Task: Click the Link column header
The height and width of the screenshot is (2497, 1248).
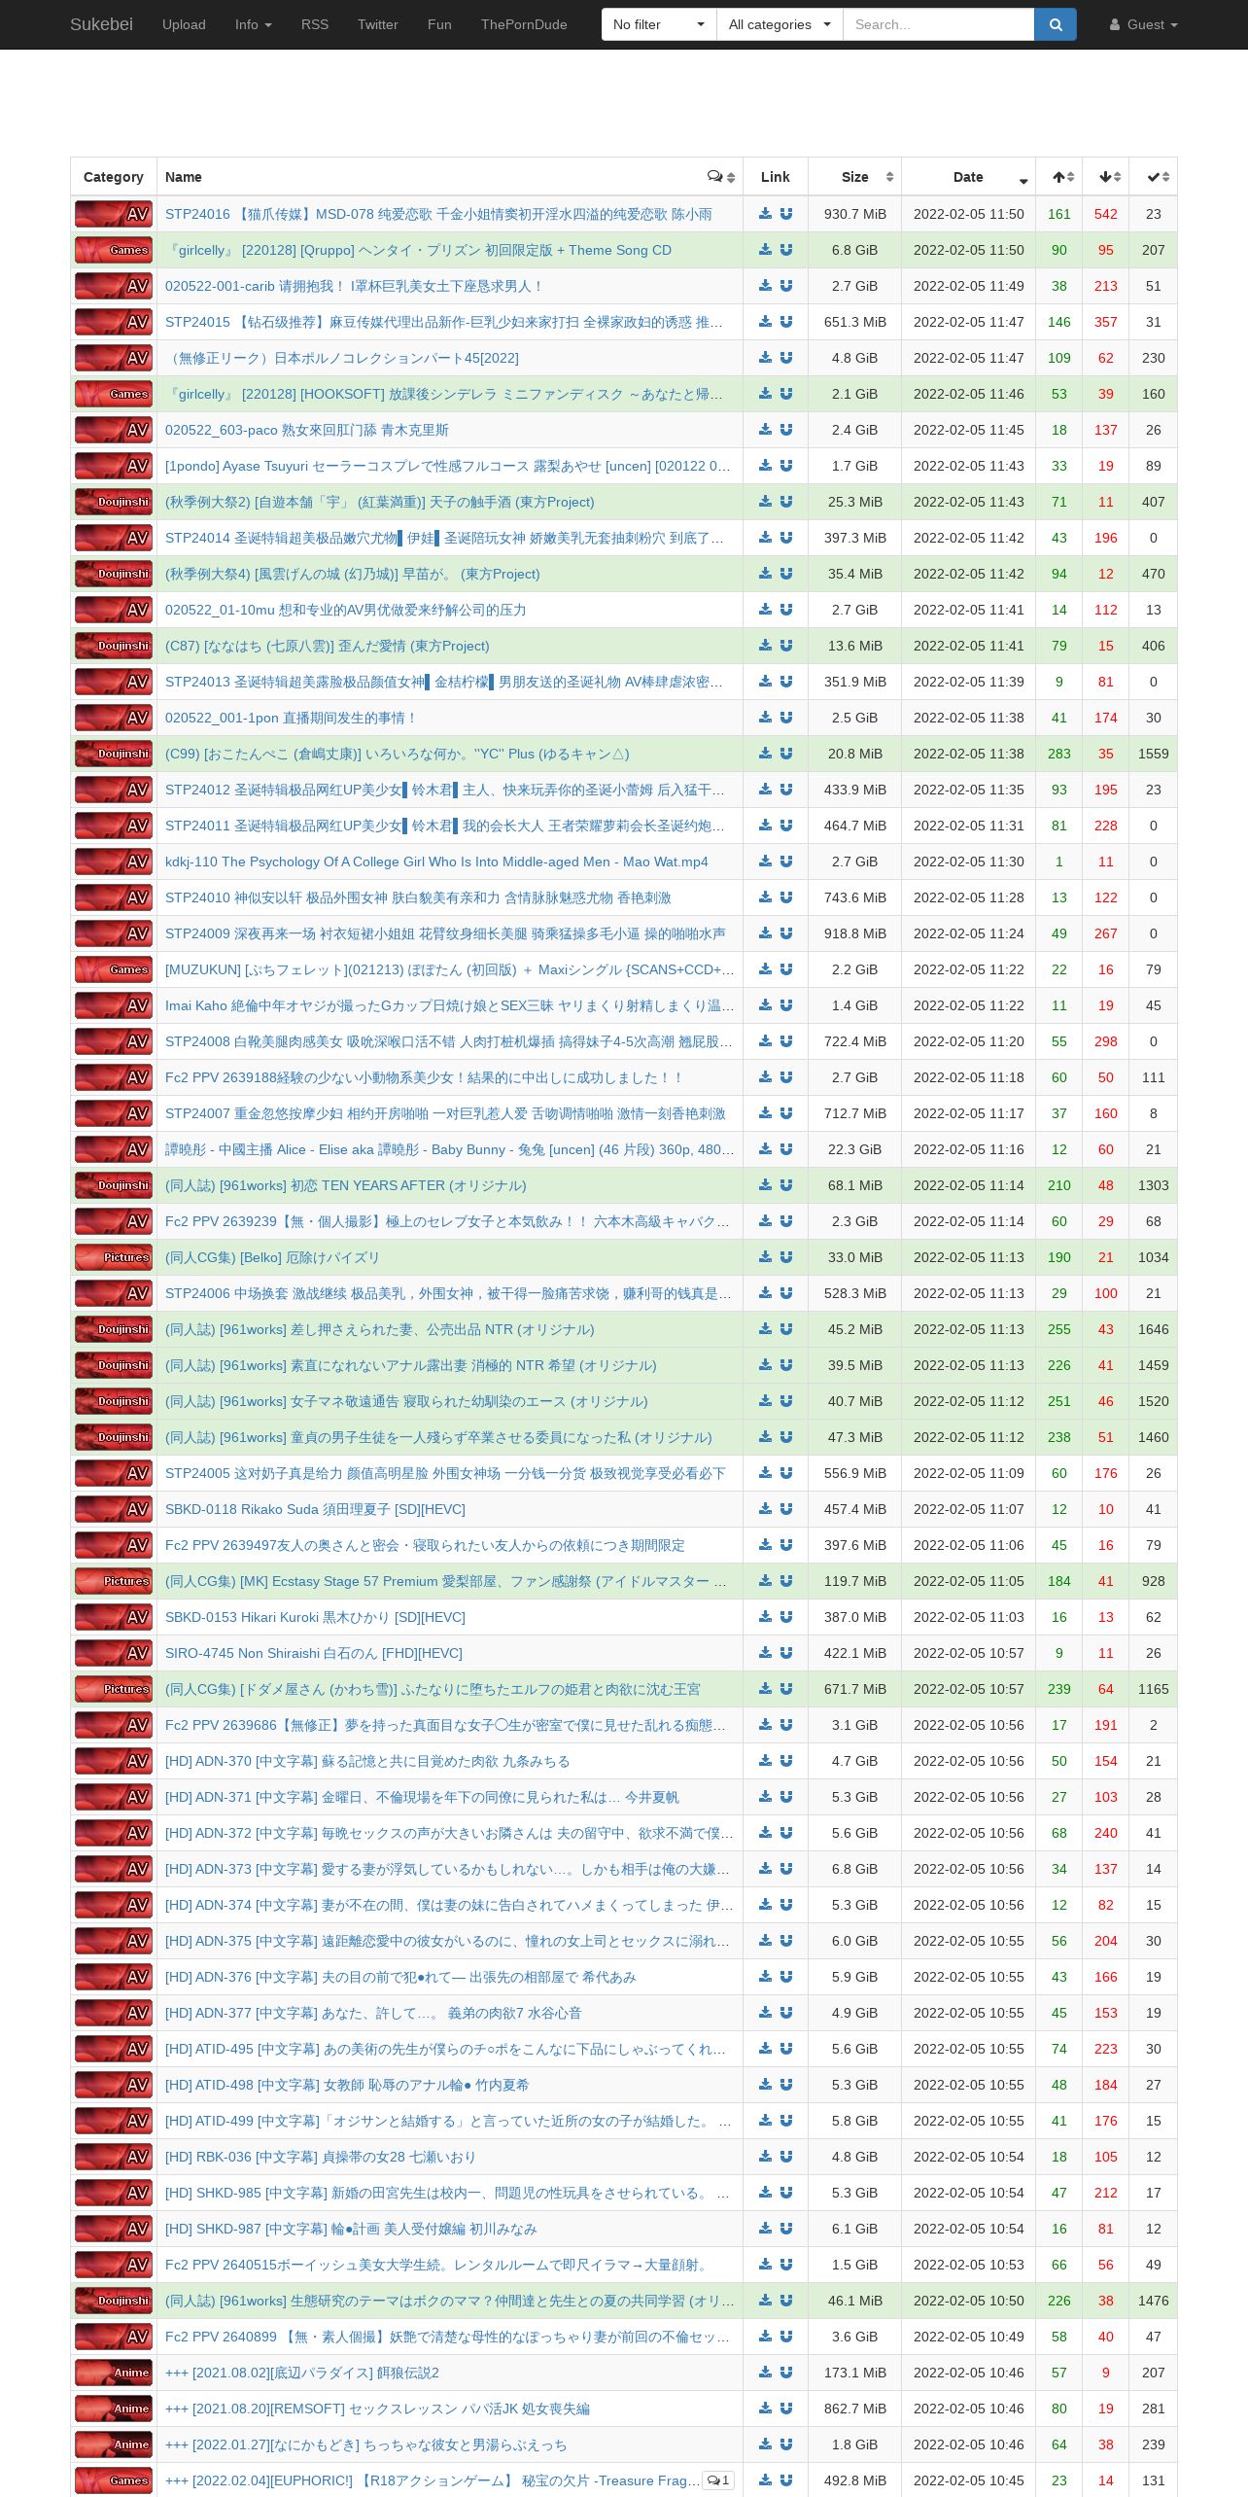Action: pyautogui.click(x=776, y=177)
